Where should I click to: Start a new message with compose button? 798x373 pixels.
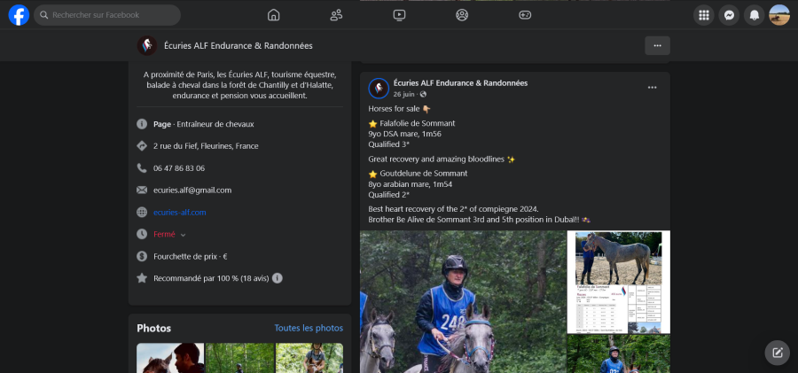coord(777,353)
